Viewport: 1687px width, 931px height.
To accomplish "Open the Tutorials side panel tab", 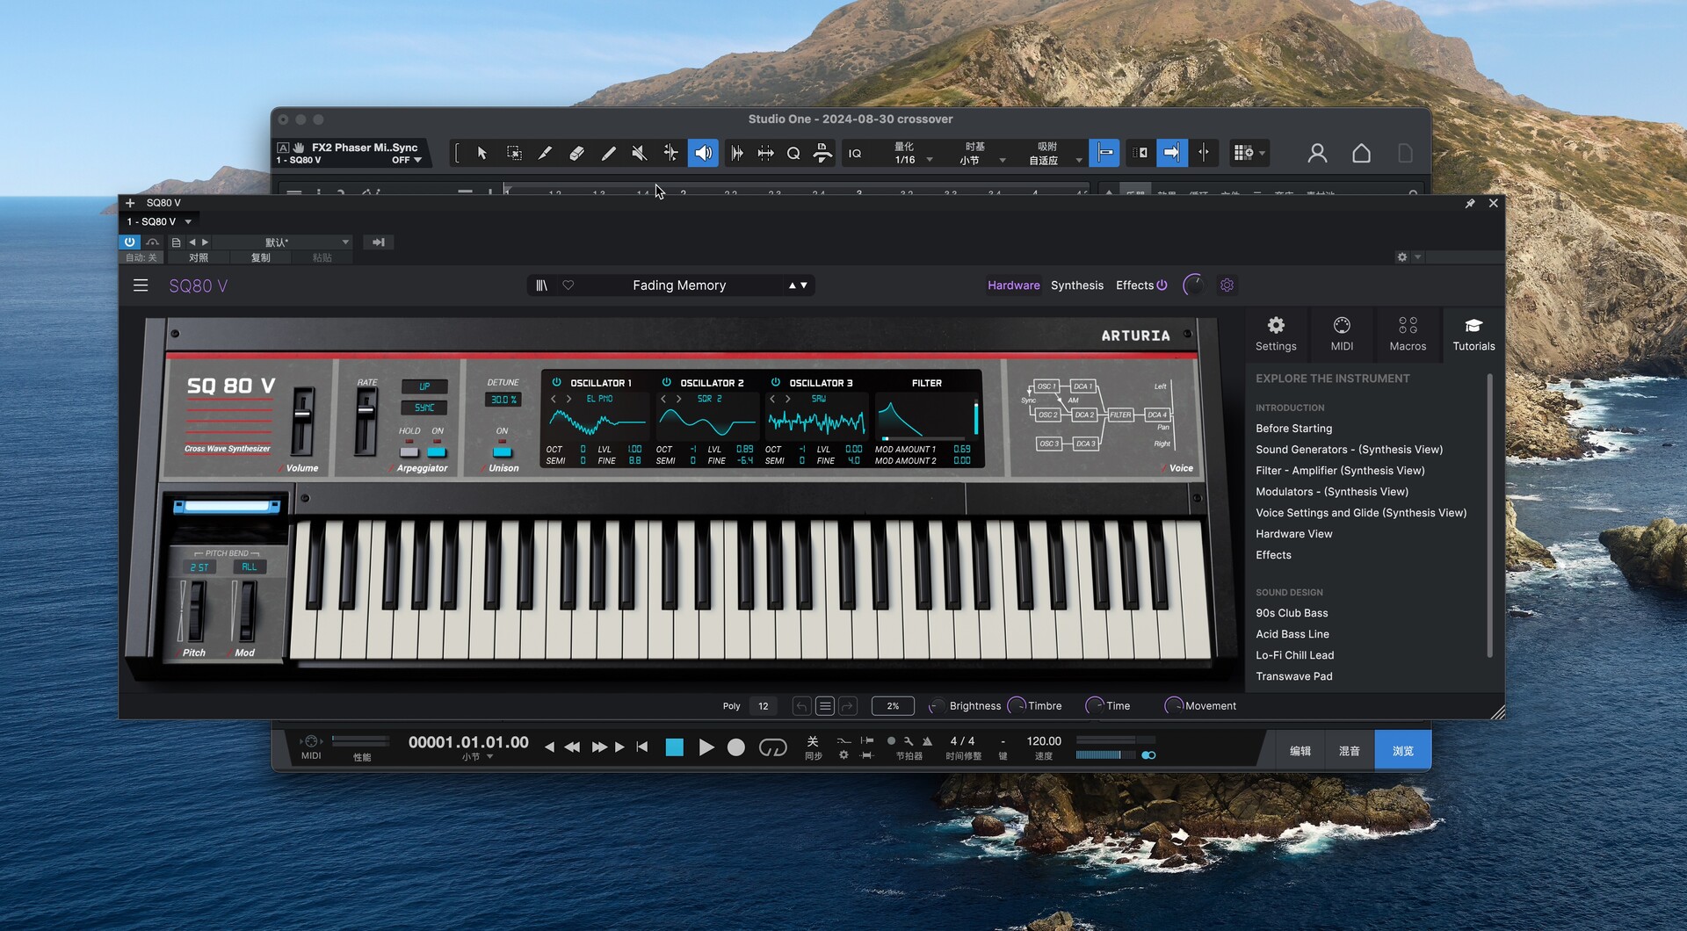I will (1473, 334).
